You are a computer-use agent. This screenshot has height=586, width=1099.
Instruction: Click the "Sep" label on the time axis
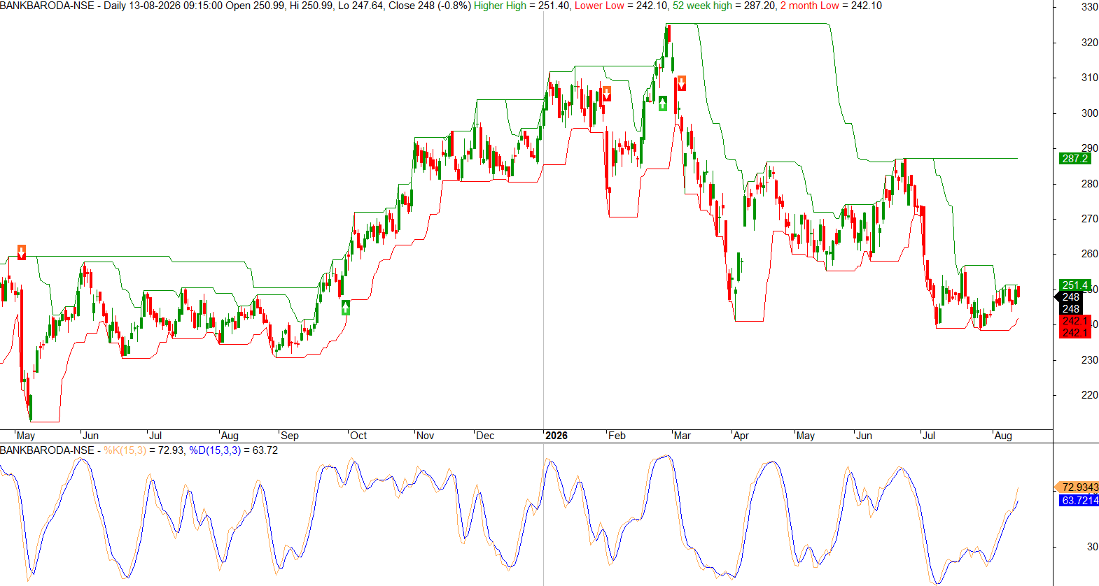tap(290, 436)
